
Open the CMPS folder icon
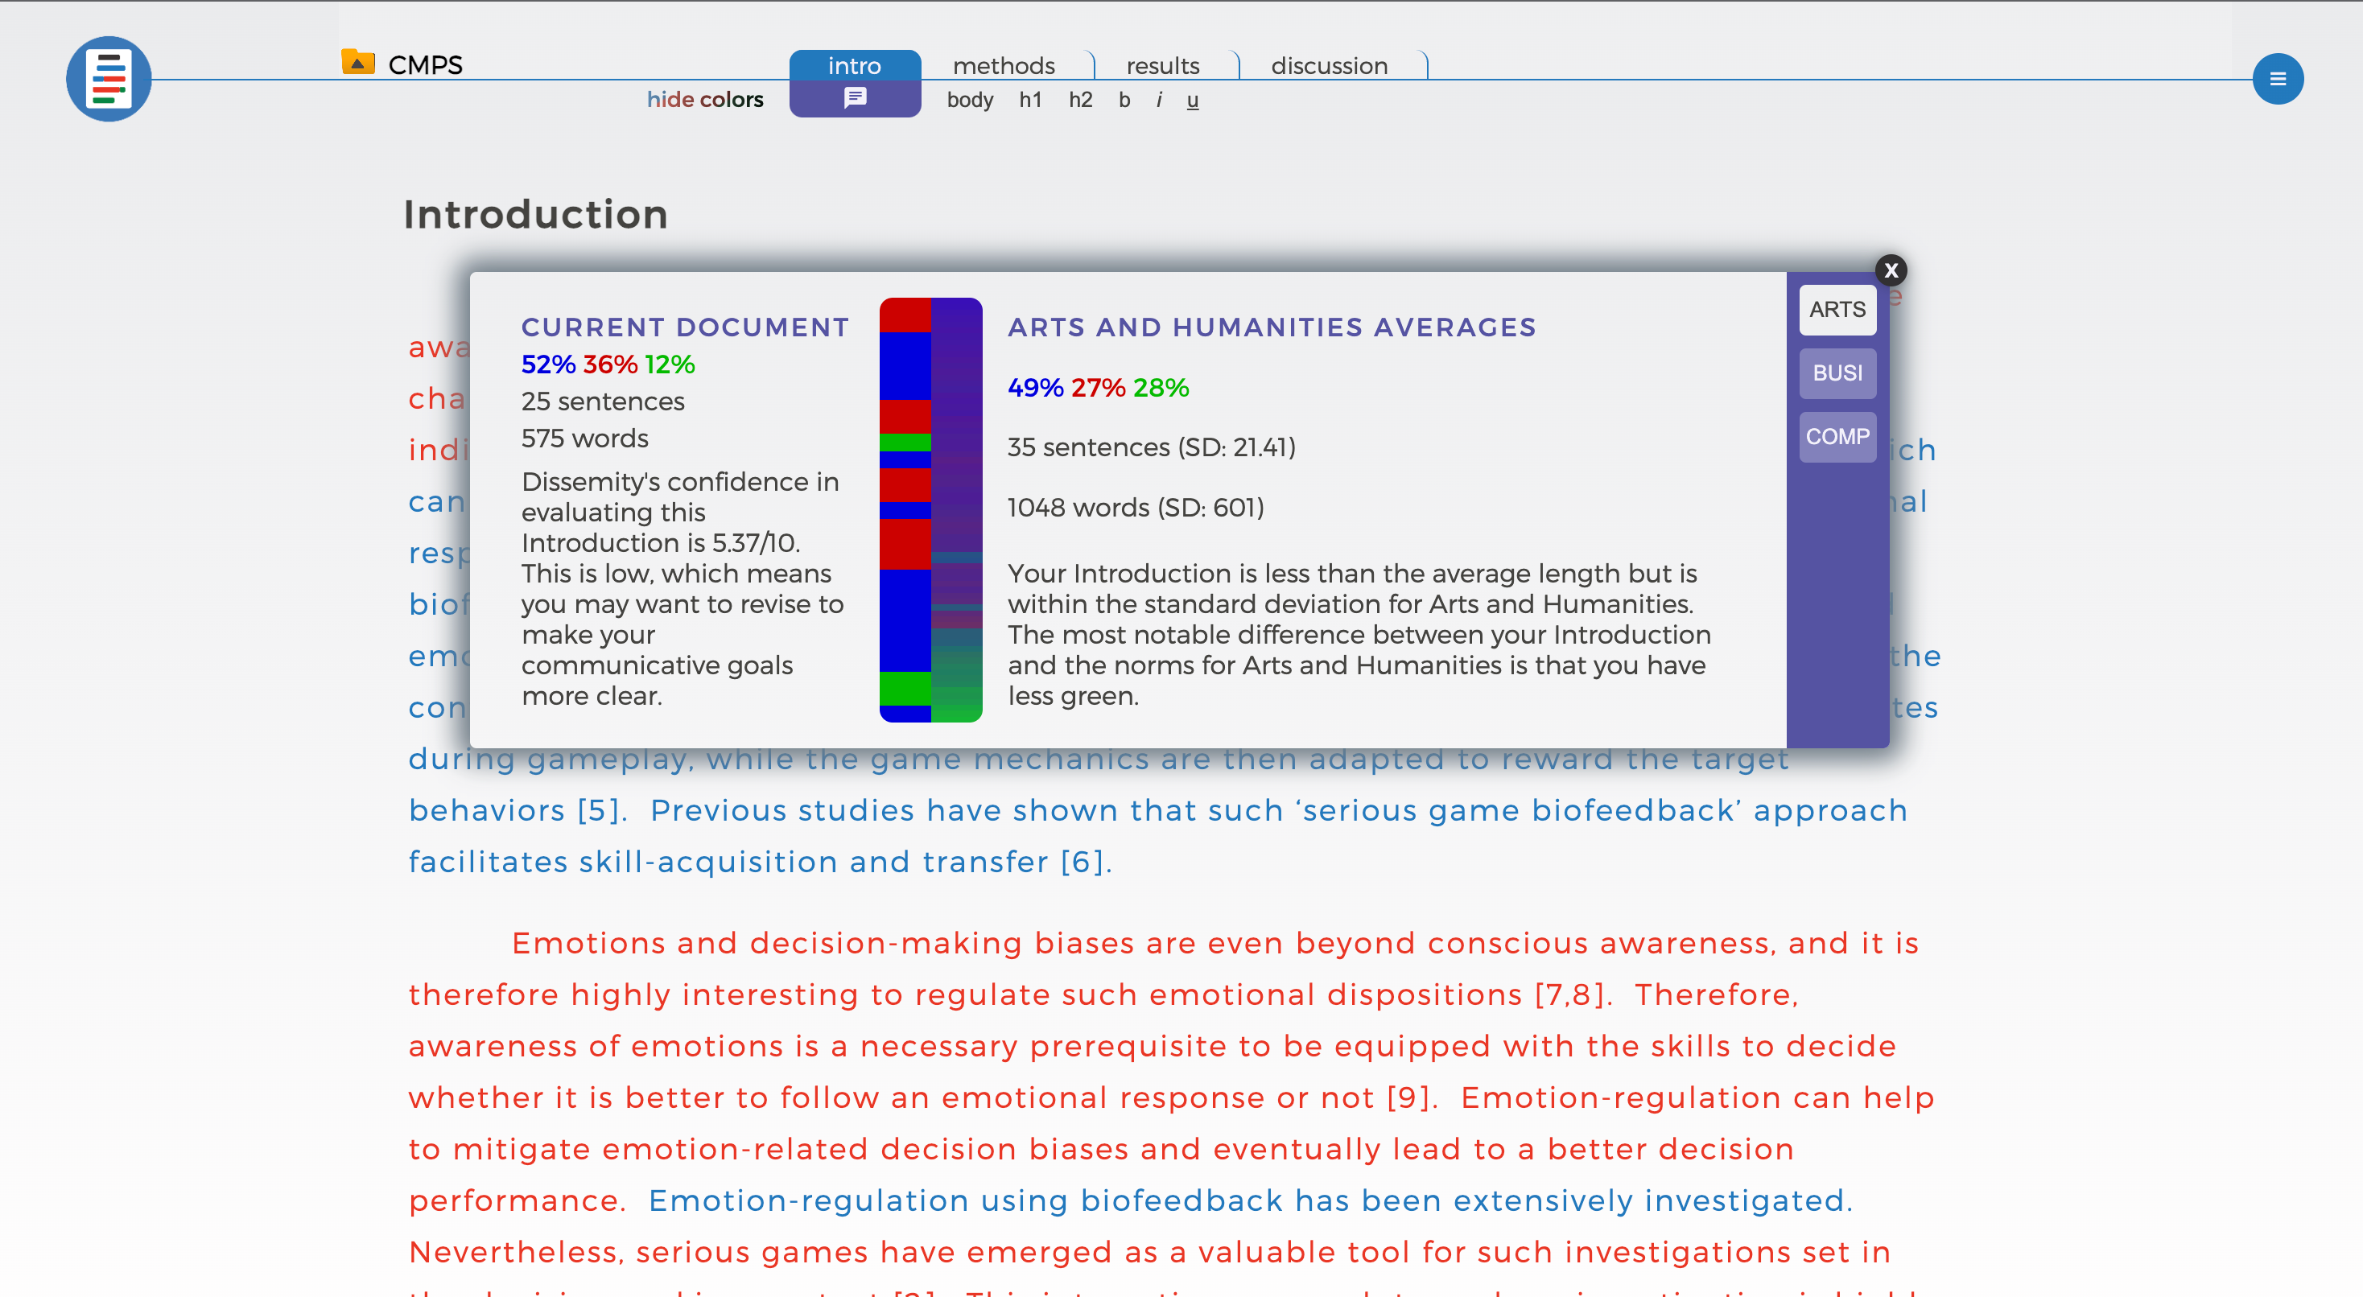click(358, 63)
